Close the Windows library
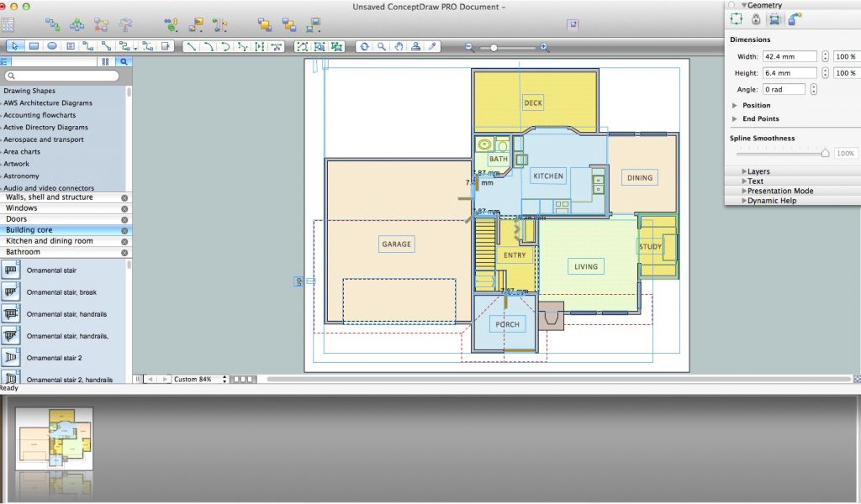This screenshot has height=504, width=861. [124, 208]
